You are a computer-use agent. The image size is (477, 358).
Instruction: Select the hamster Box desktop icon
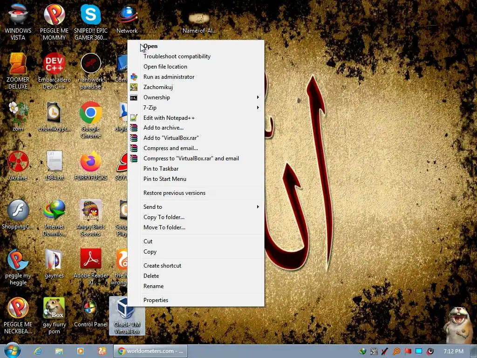coord(54,316)
